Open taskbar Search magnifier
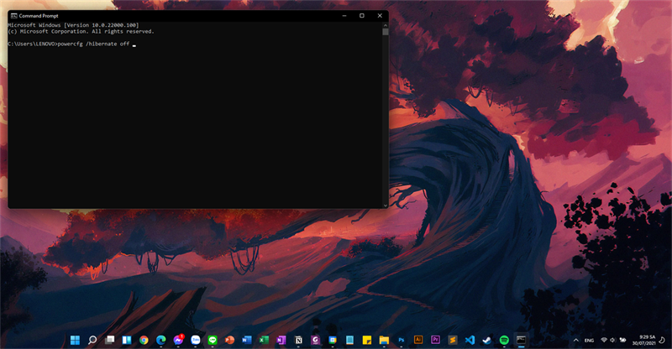Screen dimensions: 672x349 [92, 340]
